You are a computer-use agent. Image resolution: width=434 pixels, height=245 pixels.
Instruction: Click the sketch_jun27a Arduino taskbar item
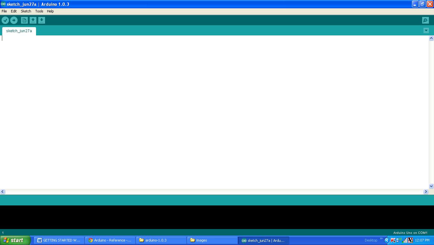pyautogui.click(x=264, y=240)
